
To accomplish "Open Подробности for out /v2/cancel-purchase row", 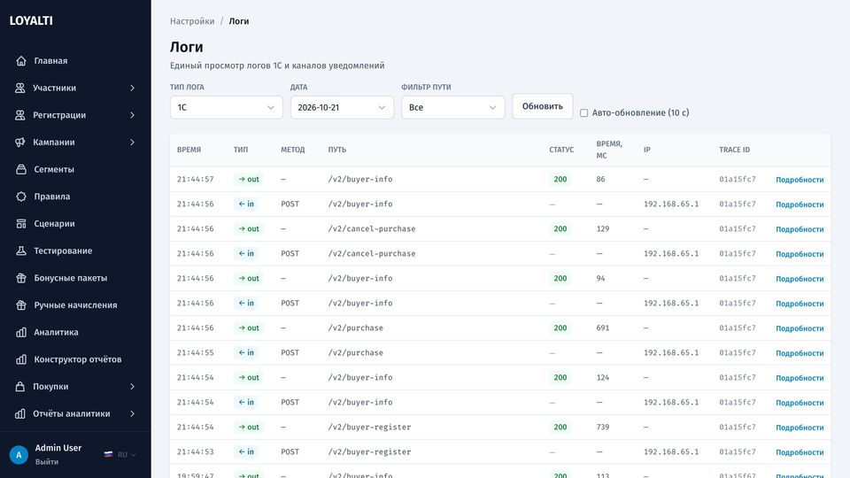I will tap(800, 229).
